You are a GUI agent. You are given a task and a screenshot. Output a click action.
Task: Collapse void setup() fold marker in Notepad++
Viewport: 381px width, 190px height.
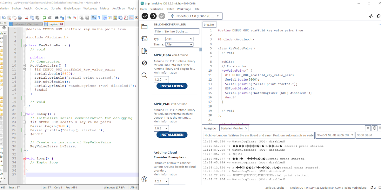pyautogui.click(x=24, y=114)
